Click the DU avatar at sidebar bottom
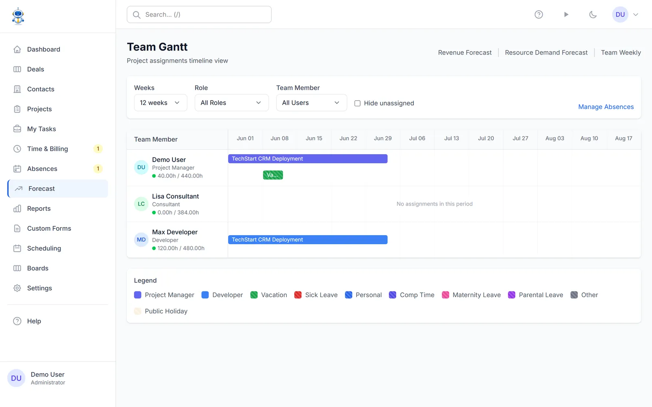Viewport: 652px width, 407px height. [x=16, y=378]
